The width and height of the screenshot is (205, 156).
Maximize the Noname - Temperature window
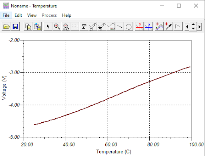pyautogui.click(x=179, y=6)
